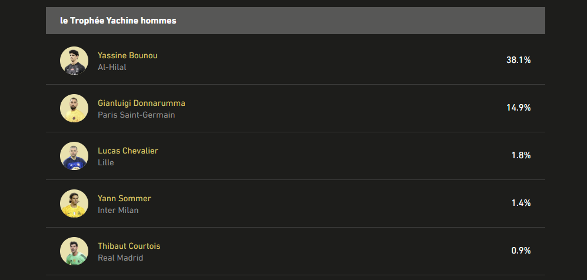Click the Al-Hilal club label
The height and width of the screenshot is (280, 587).
tap(112, 67)
